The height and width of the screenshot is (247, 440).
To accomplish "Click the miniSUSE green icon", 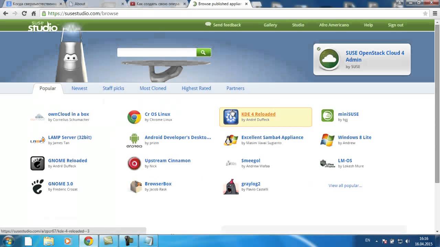I will tap(327, 116).
